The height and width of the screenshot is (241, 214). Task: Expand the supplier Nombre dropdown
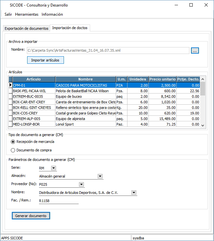[x=134, y=193]
